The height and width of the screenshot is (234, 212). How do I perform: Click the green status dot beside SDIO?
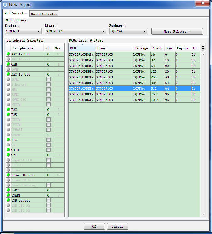(8, 150)
